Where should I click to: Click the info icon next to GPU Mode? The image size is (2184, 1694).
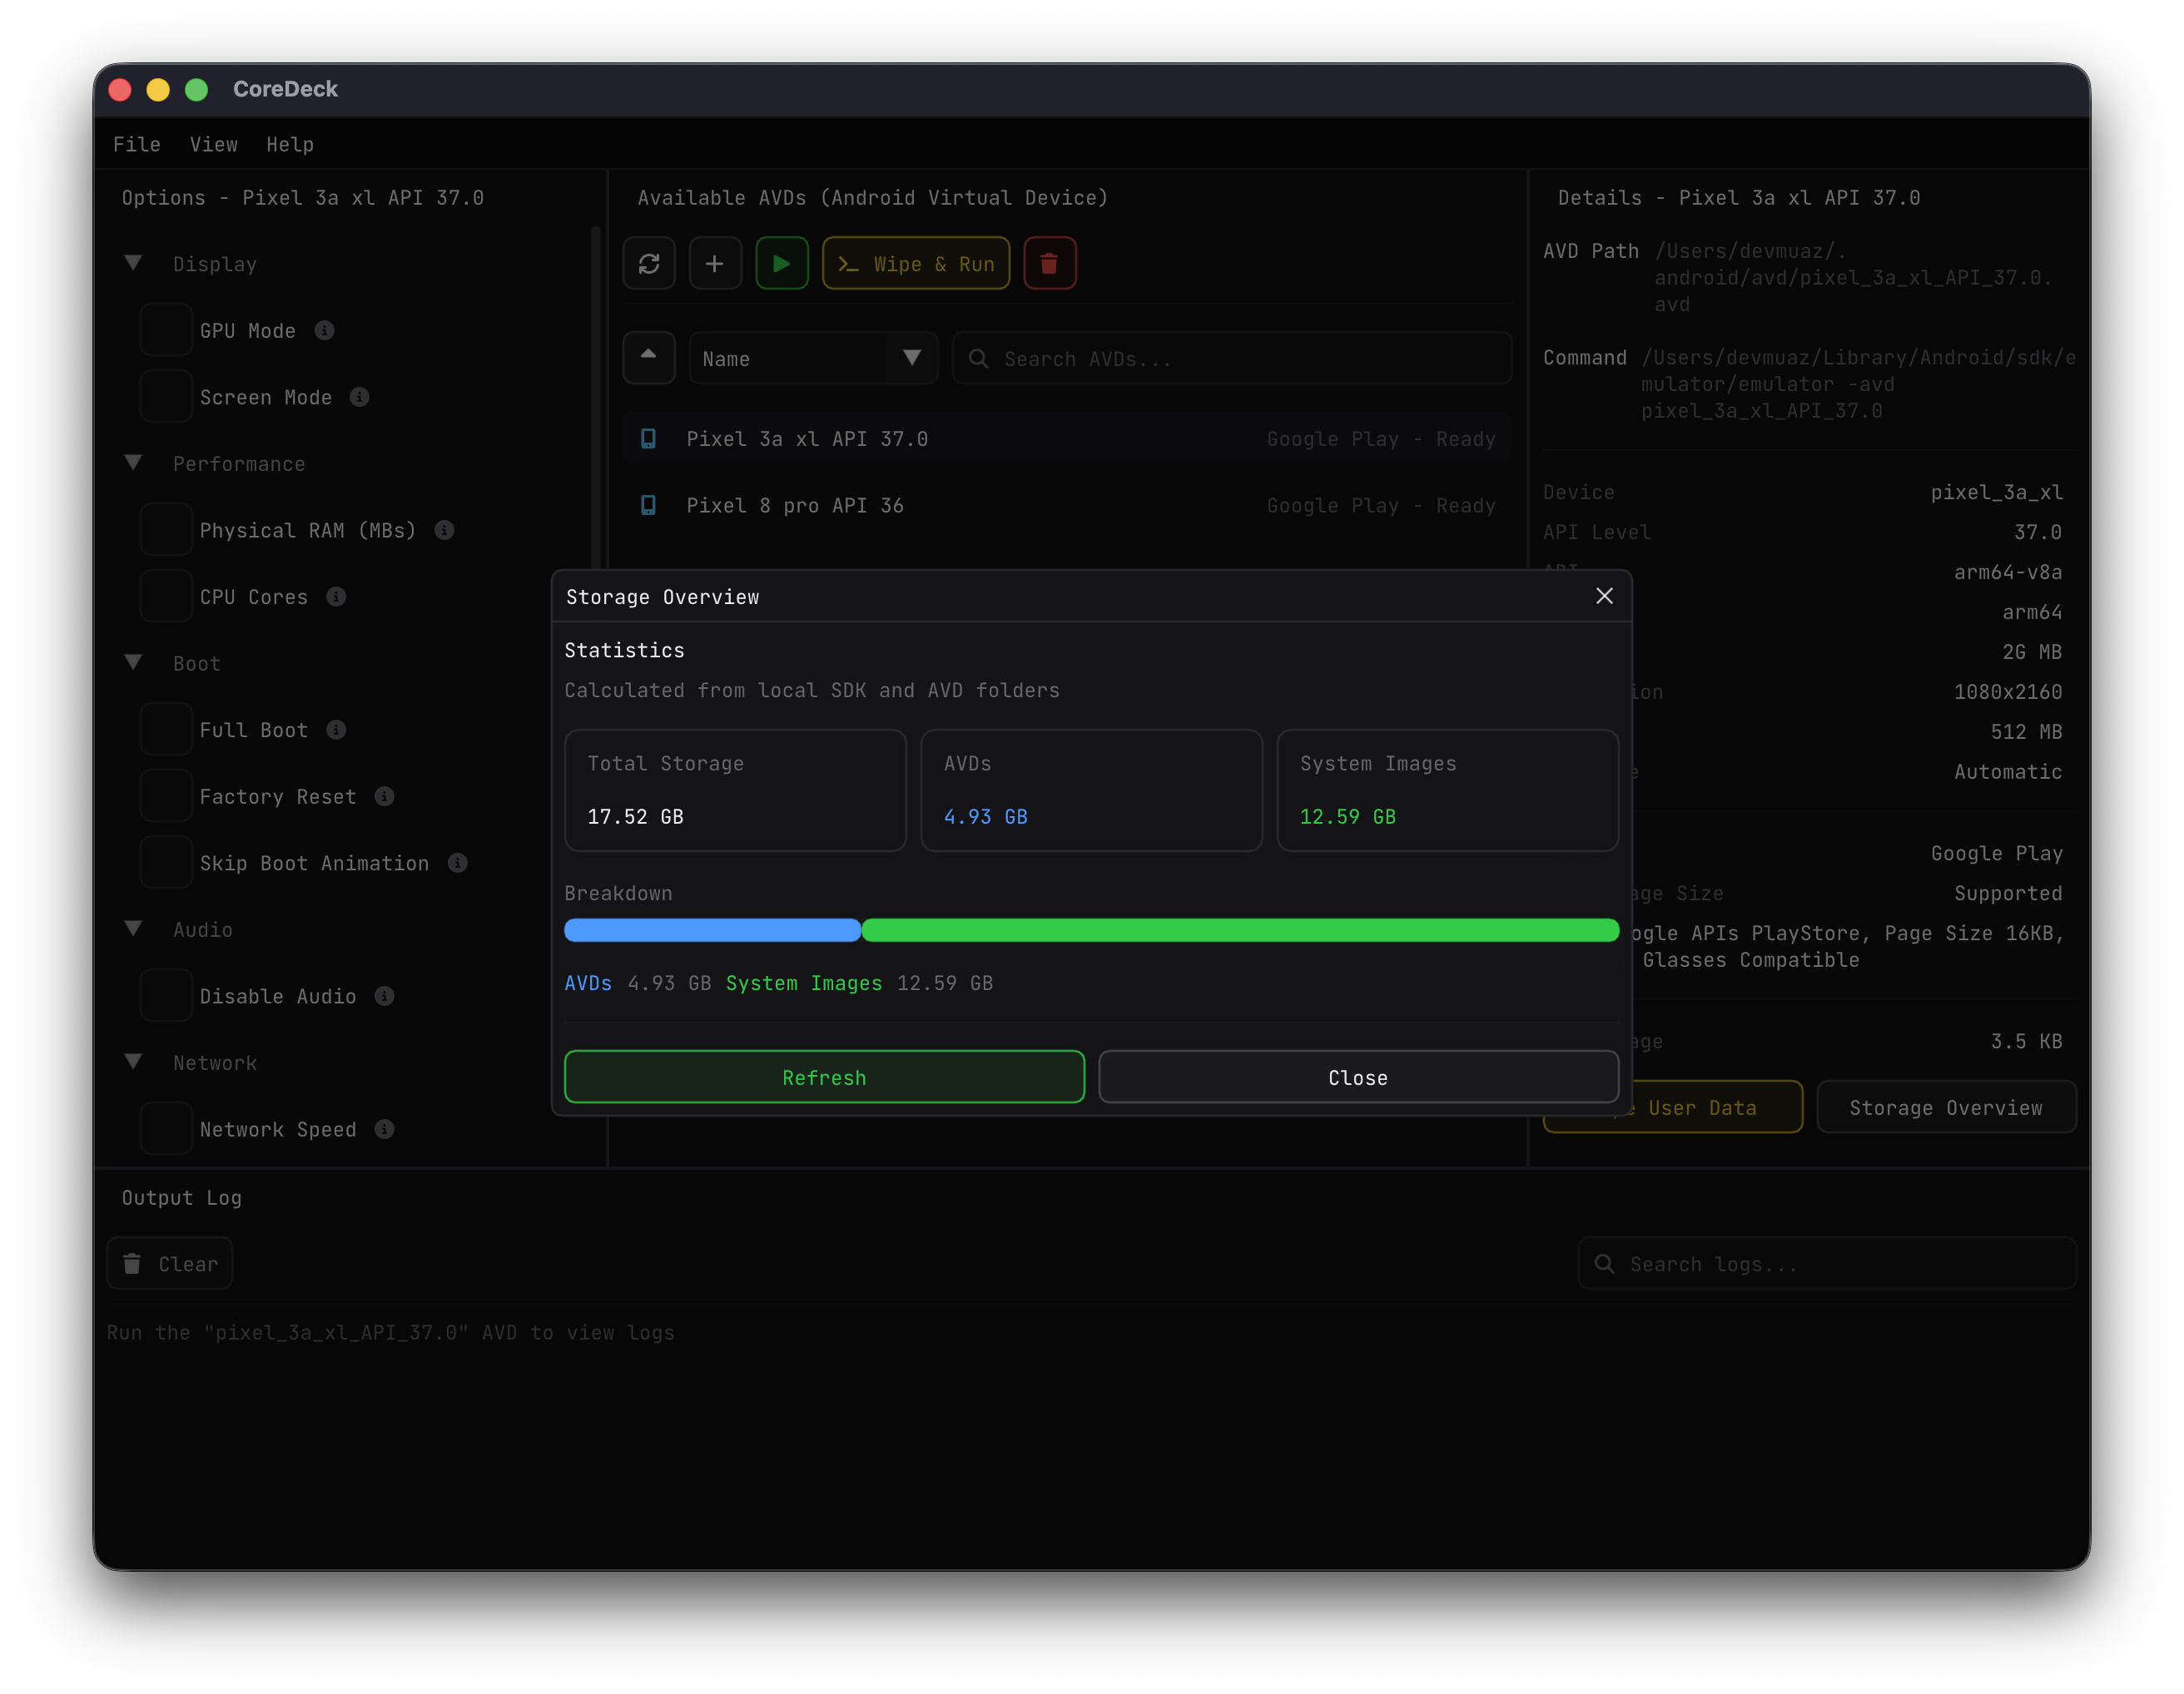pos(324,331)
